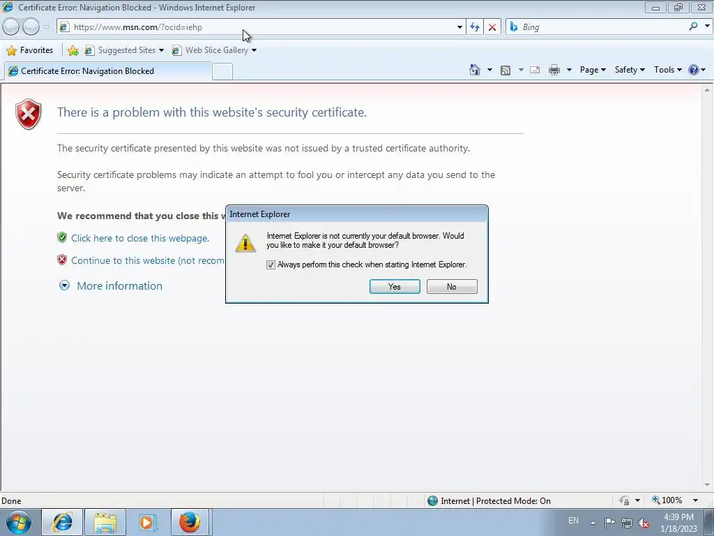Select the Certificate Error tab
This screenshot has height=536, width=714.
(x=108, y=71)
